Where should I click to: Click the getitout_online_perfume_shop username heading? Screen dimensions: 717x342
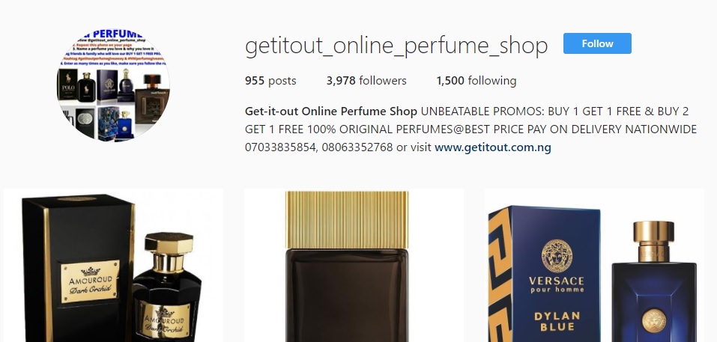tap(396, 45)
